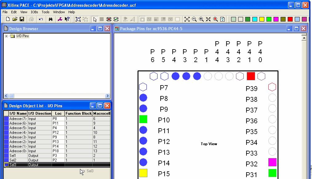
Task: Click the blue pin circle at P8
Action: tap(143, 98)
